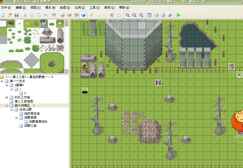Image resolution: width=243 pixels, height=168 pixels.
Task: Pick the gray diamond tile in palette
Action: (32, 60)
